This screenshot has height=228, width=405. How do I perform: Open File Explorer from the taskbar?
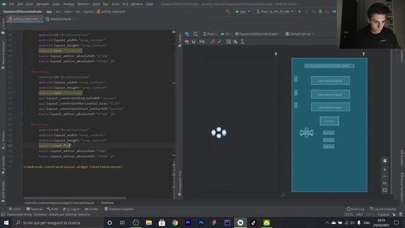click(x=149, y=222)
